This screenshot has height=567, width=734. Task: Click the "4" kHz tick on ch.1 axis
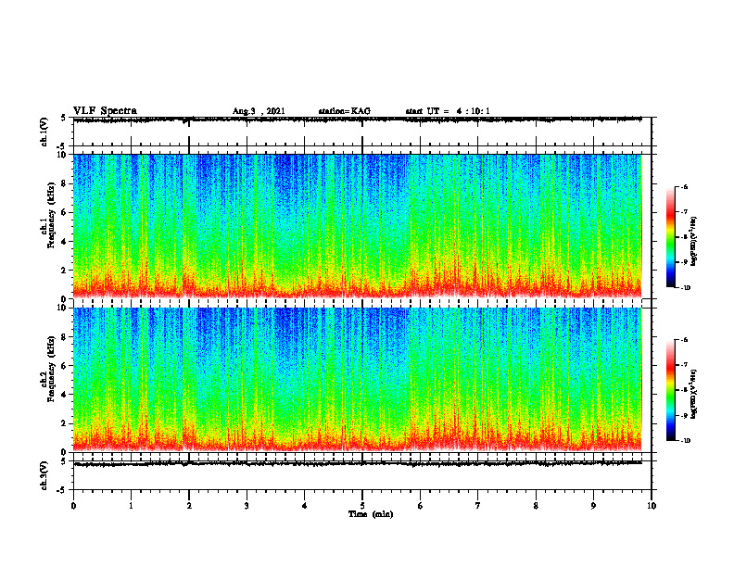64,242
